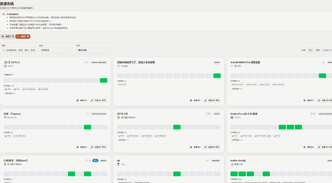The width and height of the screenshot is (332, 183).
Task: Expand more models in the Codex Pro x20 card
Action: [x=237, y=140]
